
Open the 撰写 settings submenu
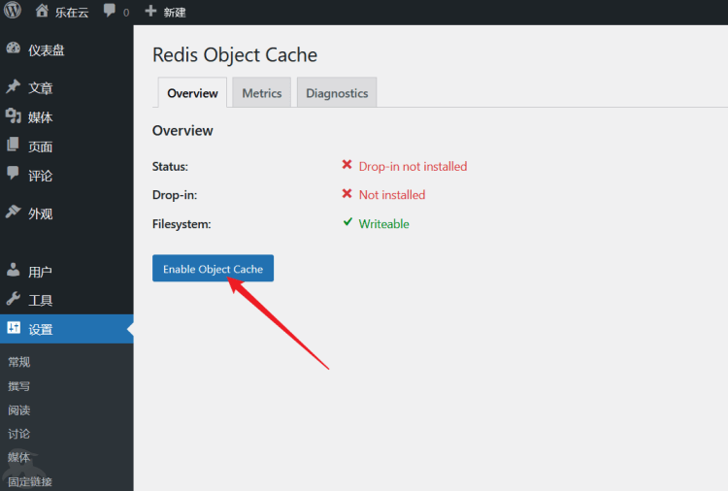click(19, 386)
